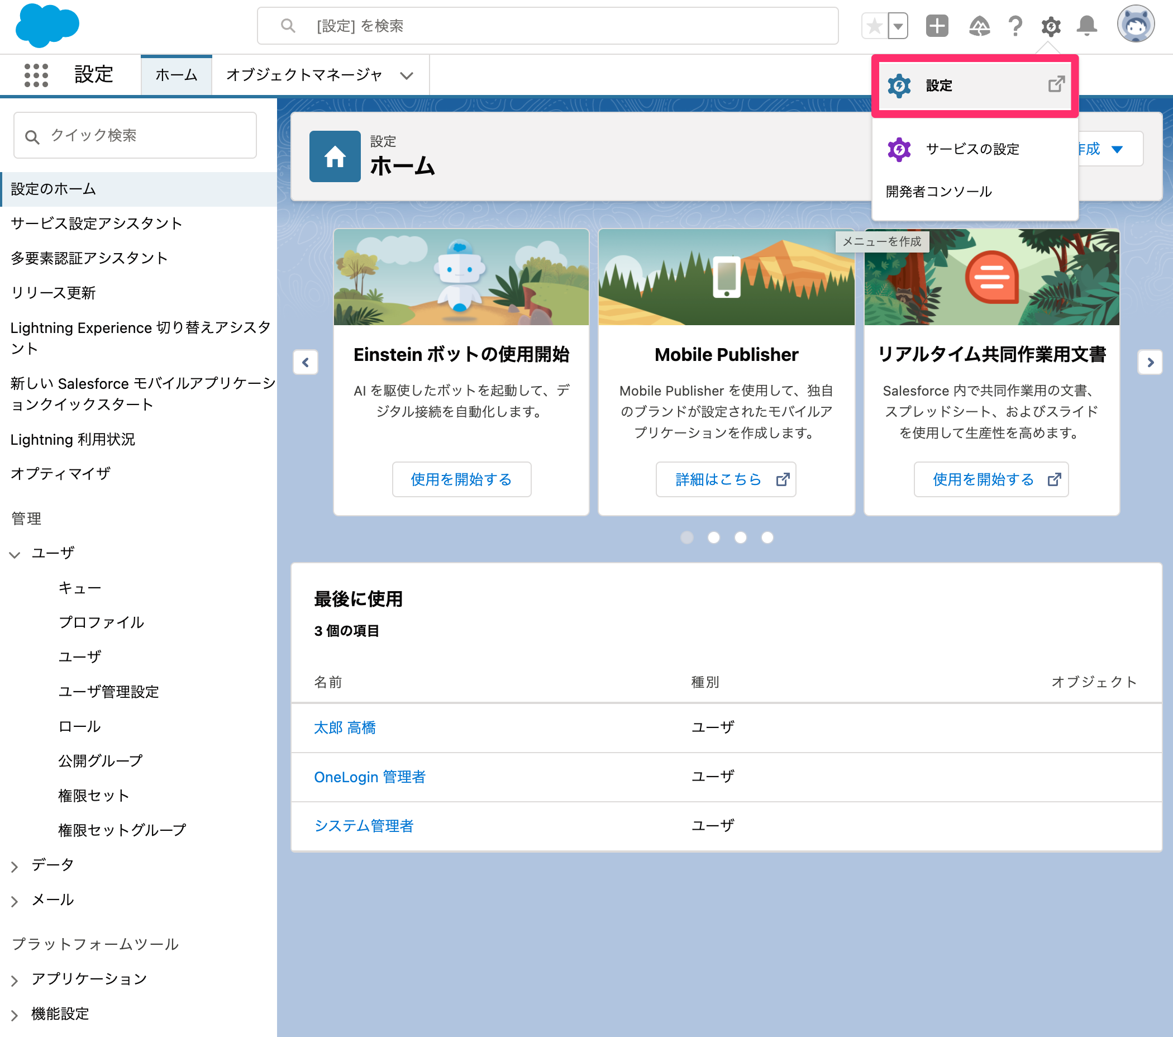Open Lightning Experience 切り替えアシスタント
Screen dimensions: 1173x1037
(140, 338)
